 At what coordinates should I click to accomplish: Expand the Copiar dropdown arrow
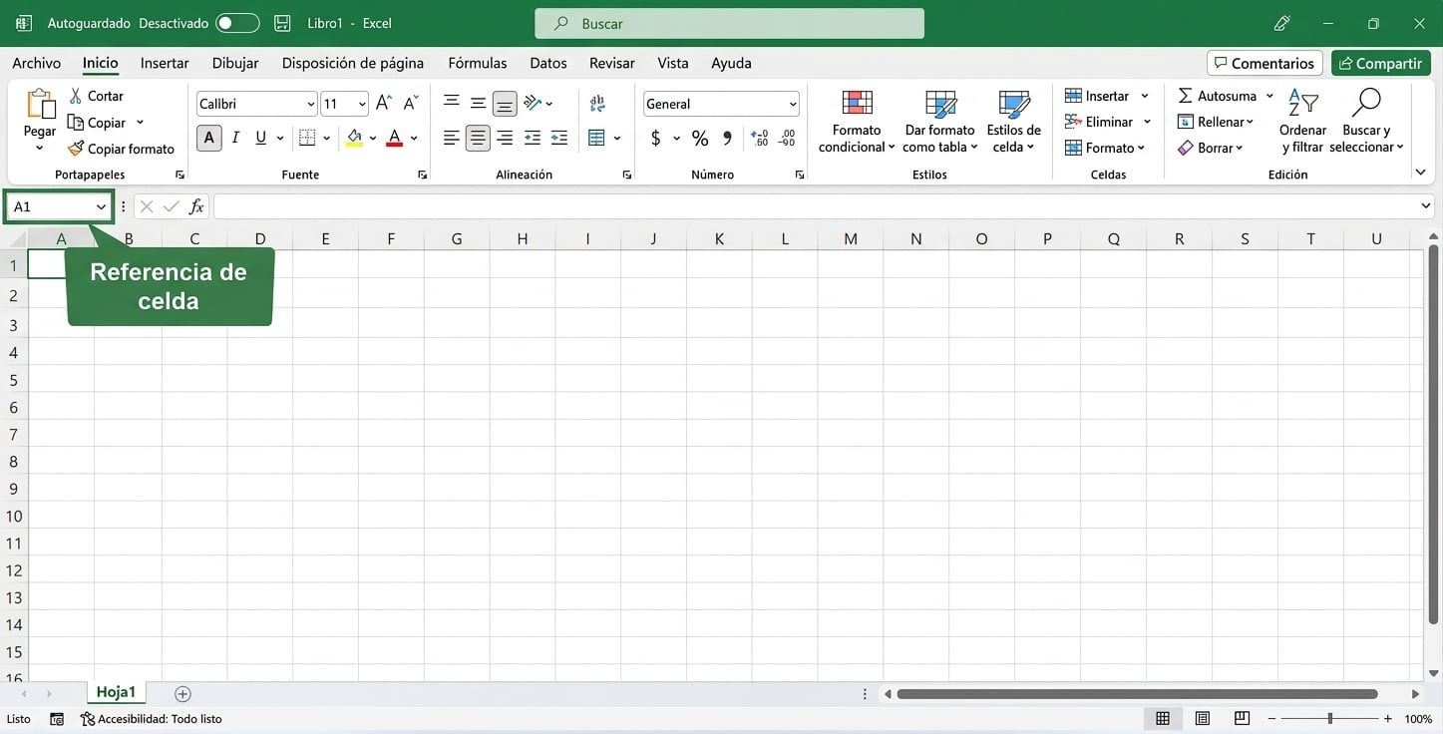click(x=140, y=123)
